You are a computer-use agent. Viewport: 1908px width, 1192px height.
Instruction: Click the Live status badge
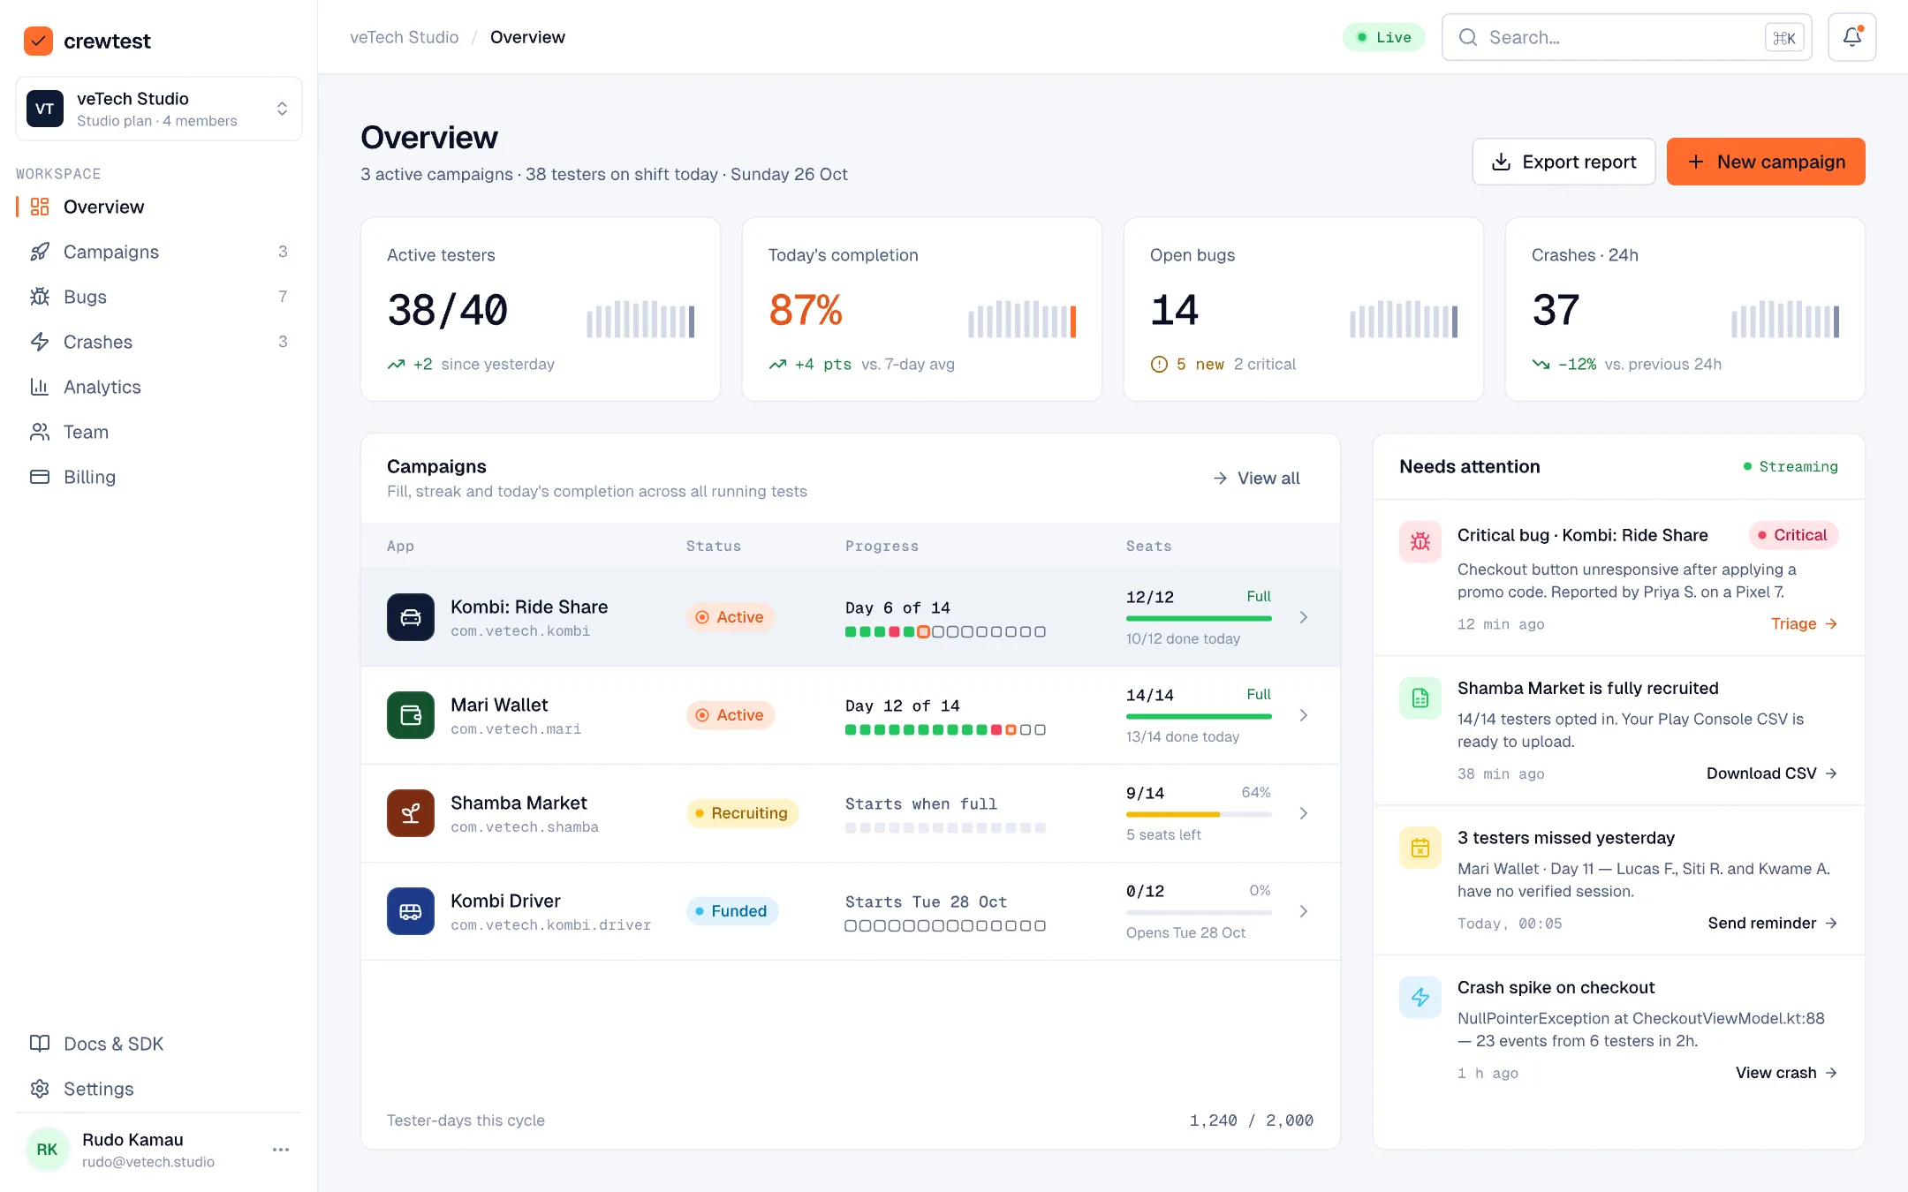1383,37
